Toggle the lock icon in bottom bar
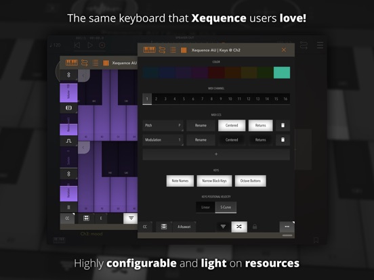Viewport: 374px width, 280px height. coord(255,227)
